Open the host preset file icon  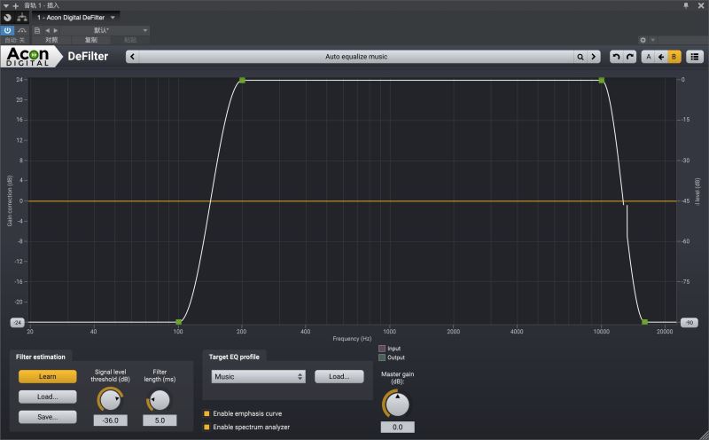(37, 30)
